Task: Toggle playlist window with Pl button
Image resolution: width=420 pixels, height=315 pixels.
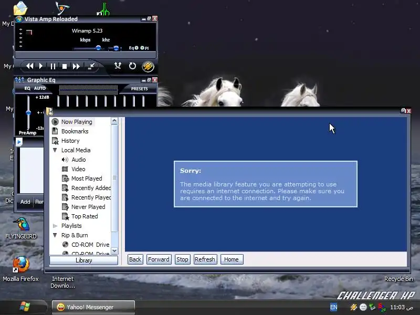Action: pyautogui.click(x=145, y=48)
